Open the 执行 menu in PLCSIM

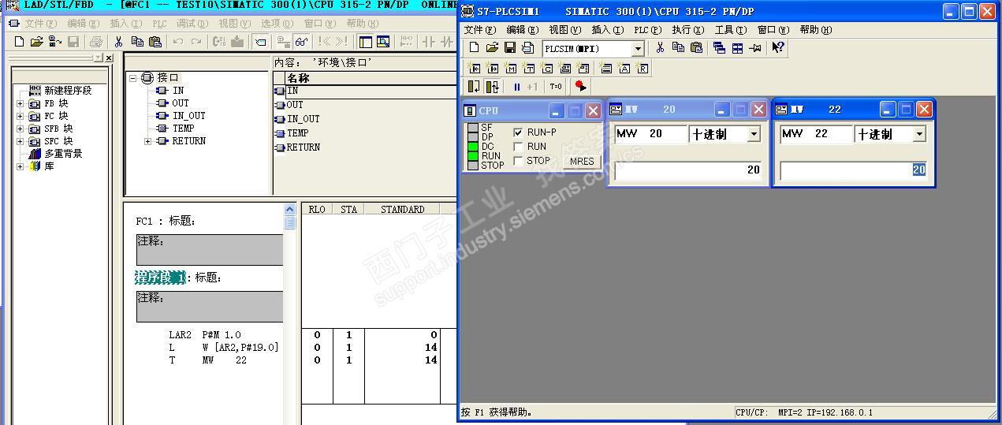687,30
